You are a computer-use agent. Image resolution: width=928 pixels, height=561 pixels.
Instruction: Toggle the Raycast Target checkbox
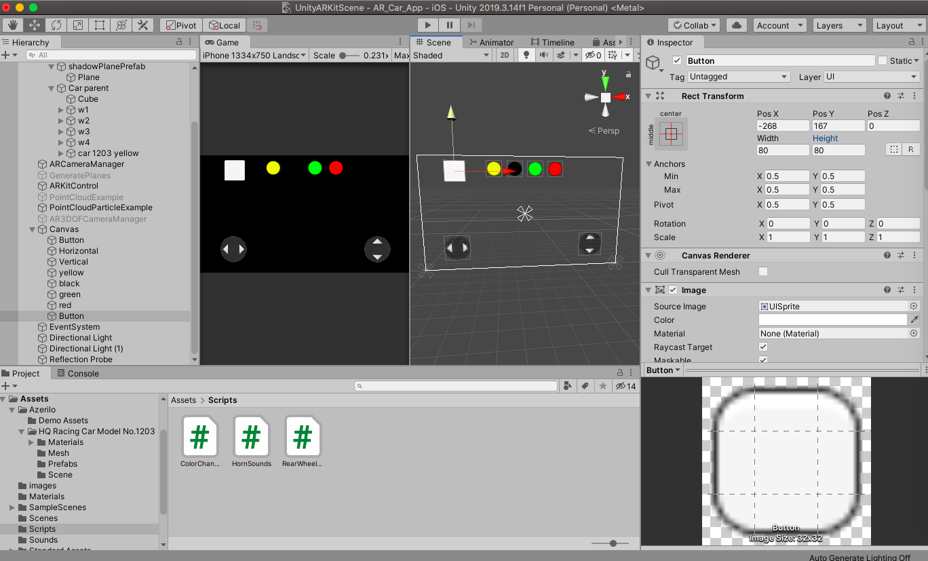[x=763, y=347]
